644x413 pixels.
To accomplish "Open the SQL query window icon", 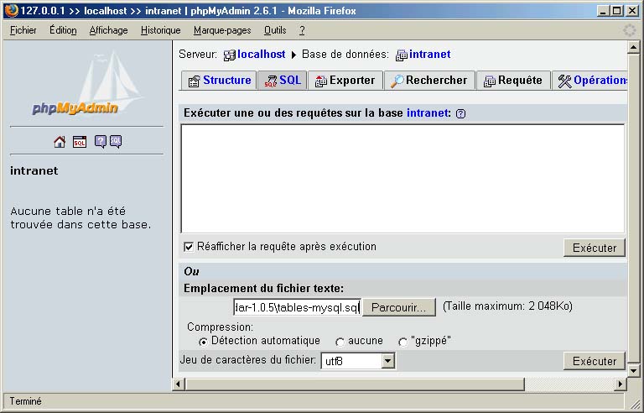I will tap(80, 142).
